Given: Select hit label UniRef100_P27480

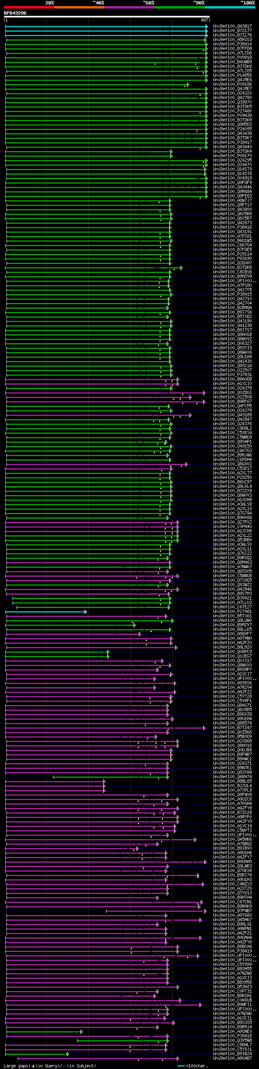Looking at the screenshot, I should [233, 111].
